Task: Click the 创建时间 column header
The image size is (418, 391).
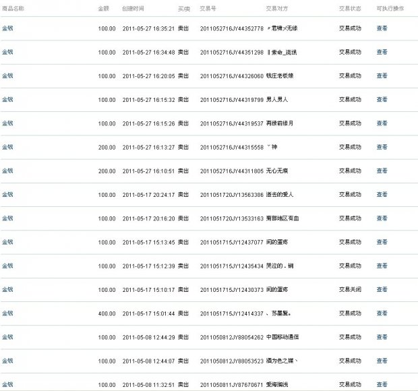Action: pos(134,8)
